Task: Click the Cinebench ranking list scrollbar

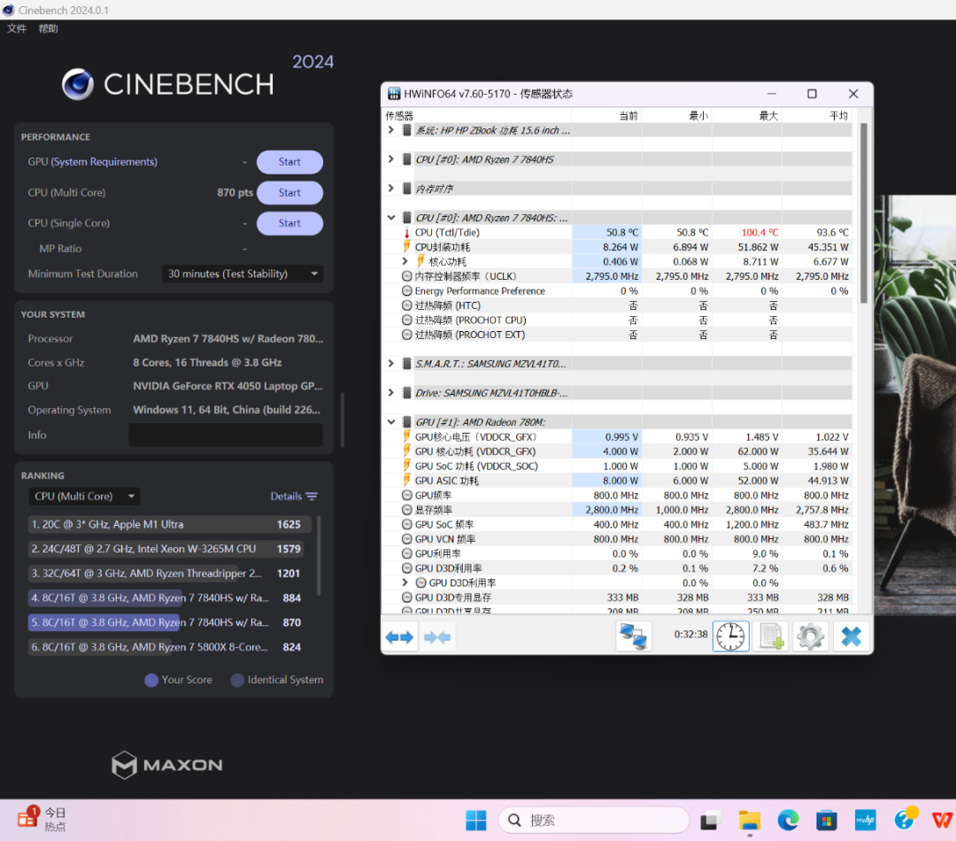Action: click(319, 555)
